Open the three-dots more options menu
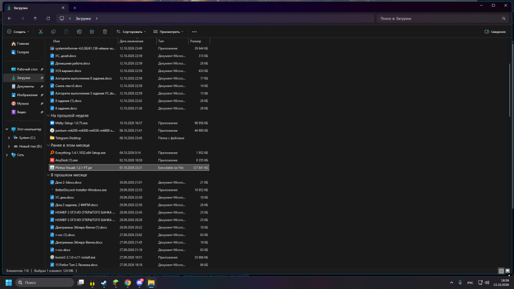This screenshot has width=514, height=289. [194, 32]
